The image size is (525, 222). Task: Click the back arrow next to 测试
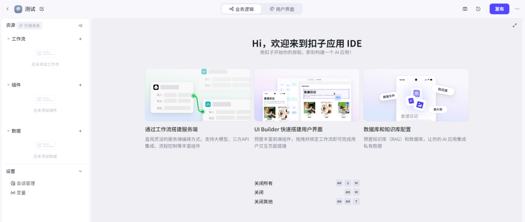pyautogui.click(x=7, y=9)
